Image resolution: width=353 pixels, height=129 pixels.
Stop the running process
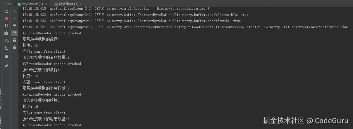(6, 19)
